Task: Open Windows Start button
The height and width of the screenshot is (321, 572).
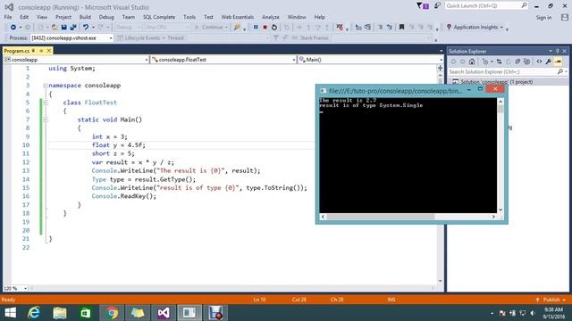Action: [x=11, y=313]
